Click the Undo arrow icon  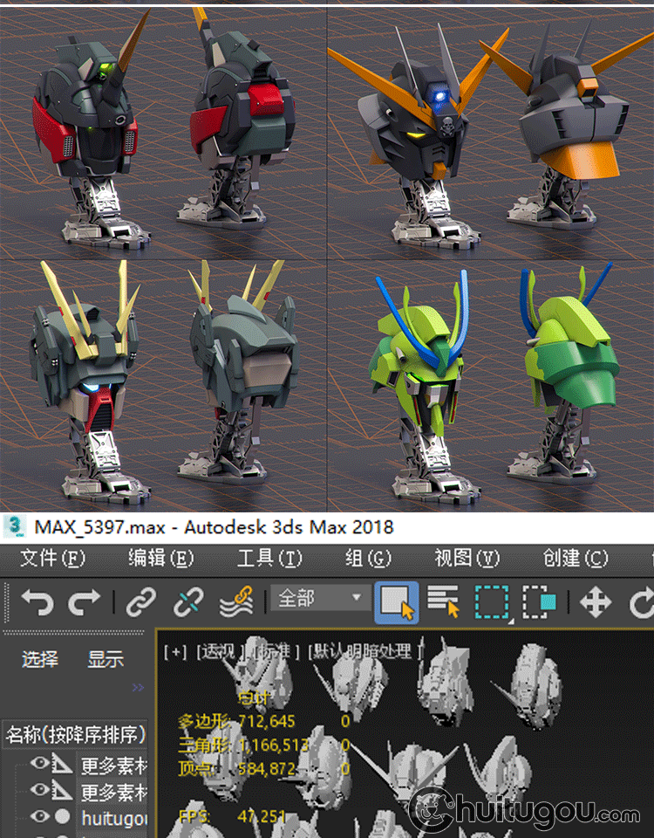(37, 601)
